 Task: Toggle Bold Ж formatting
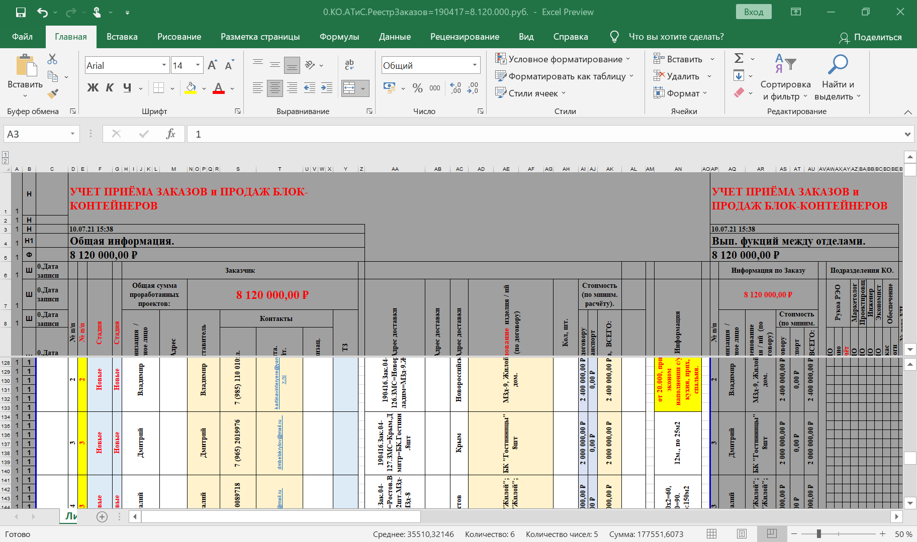coord(93,88)
